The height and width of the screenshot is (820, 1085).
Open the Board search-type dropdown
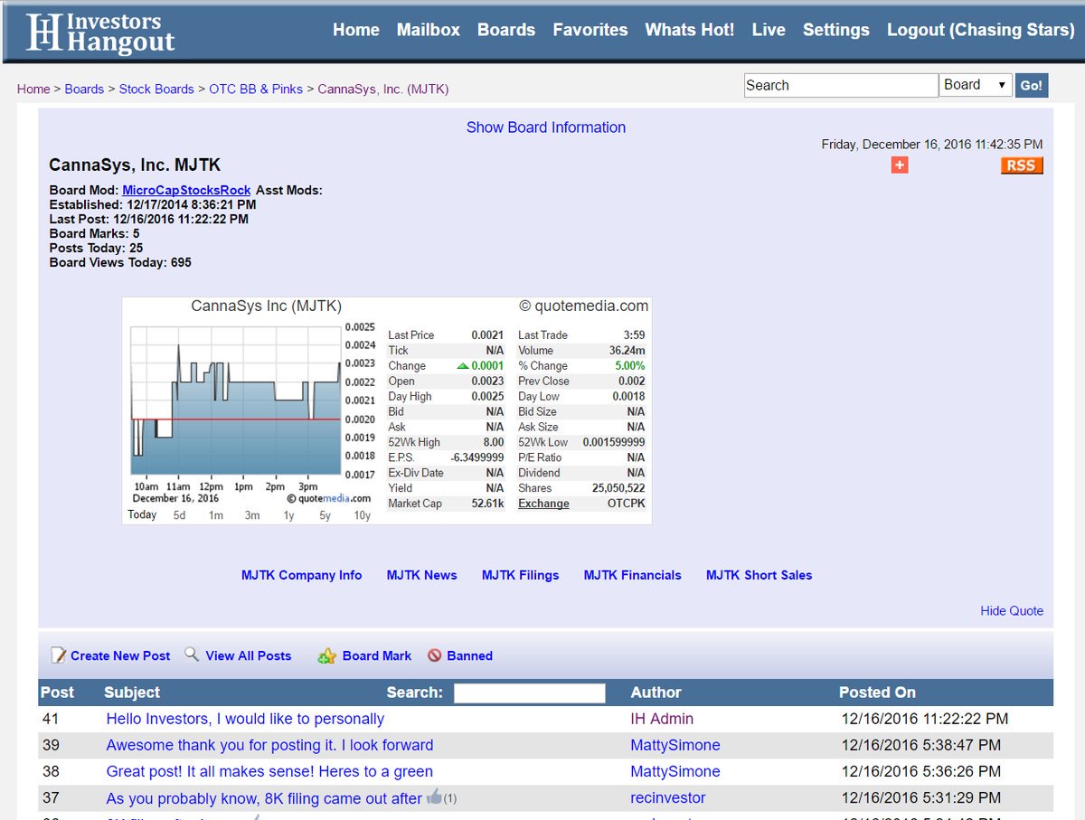coord(976,85)
